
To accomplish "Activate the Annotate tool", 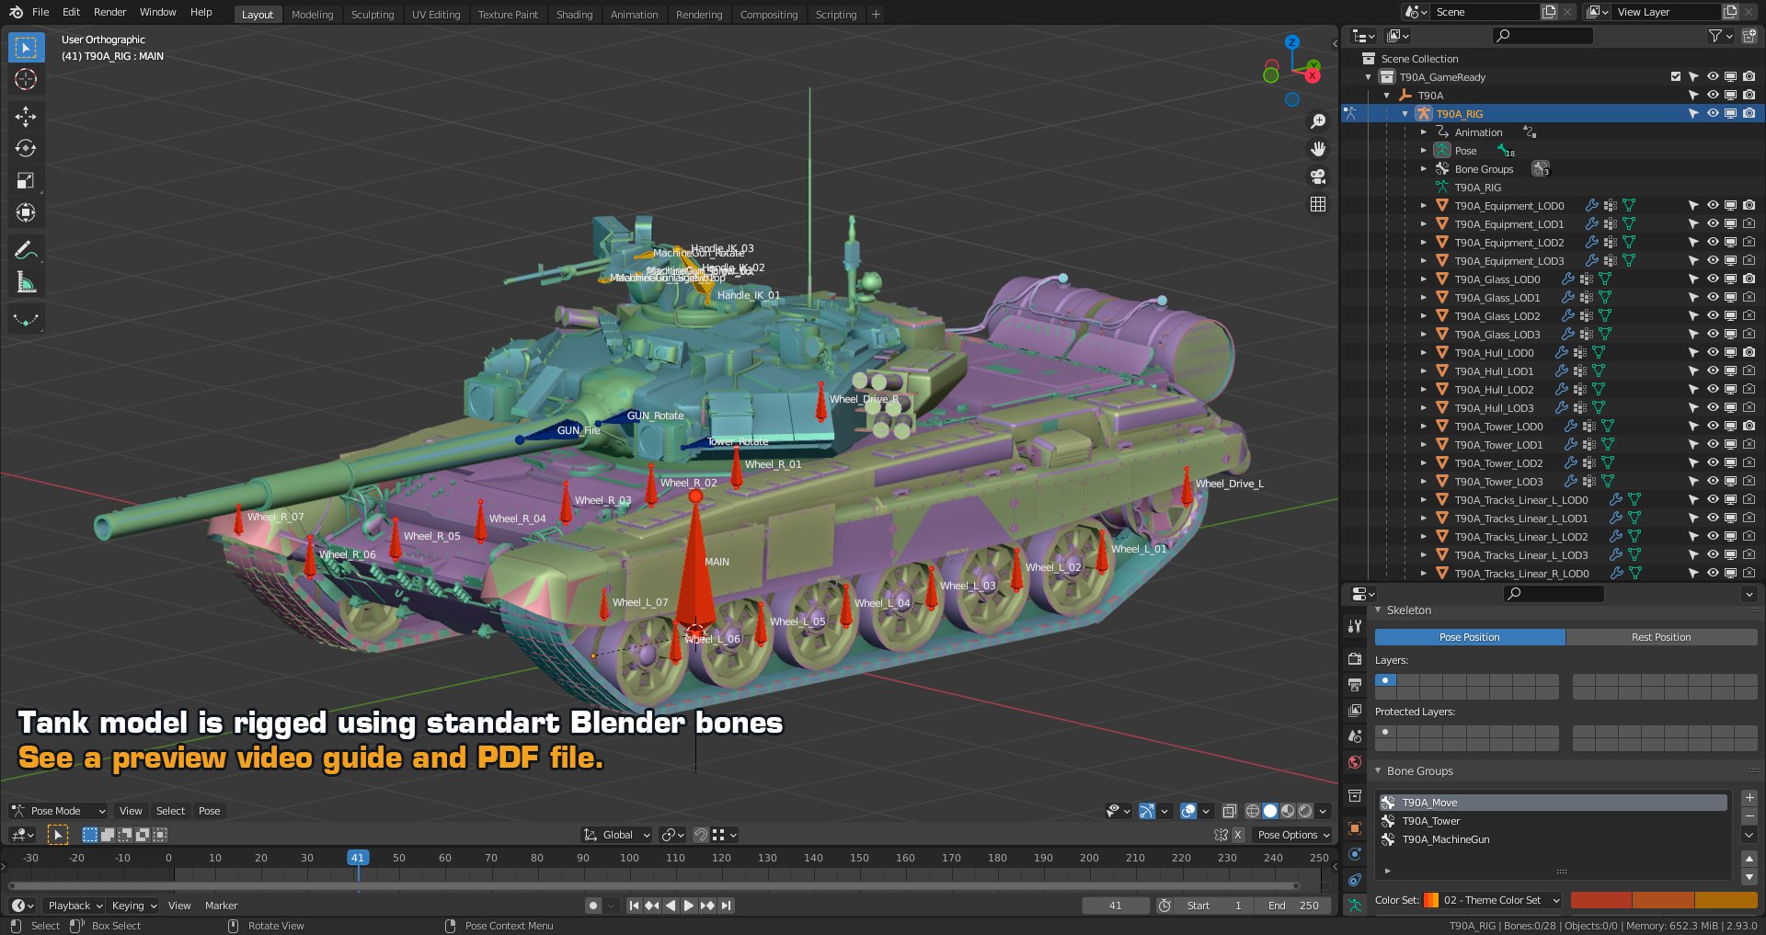I will pyautogui.click(x=26, y=250).
